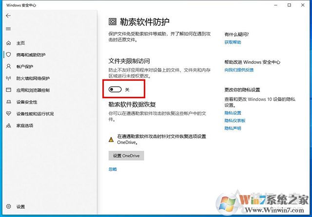Viewport: 312px width, 217px height.
Task: Open the 获取帮助 link
Action: [x=233, y=42]
